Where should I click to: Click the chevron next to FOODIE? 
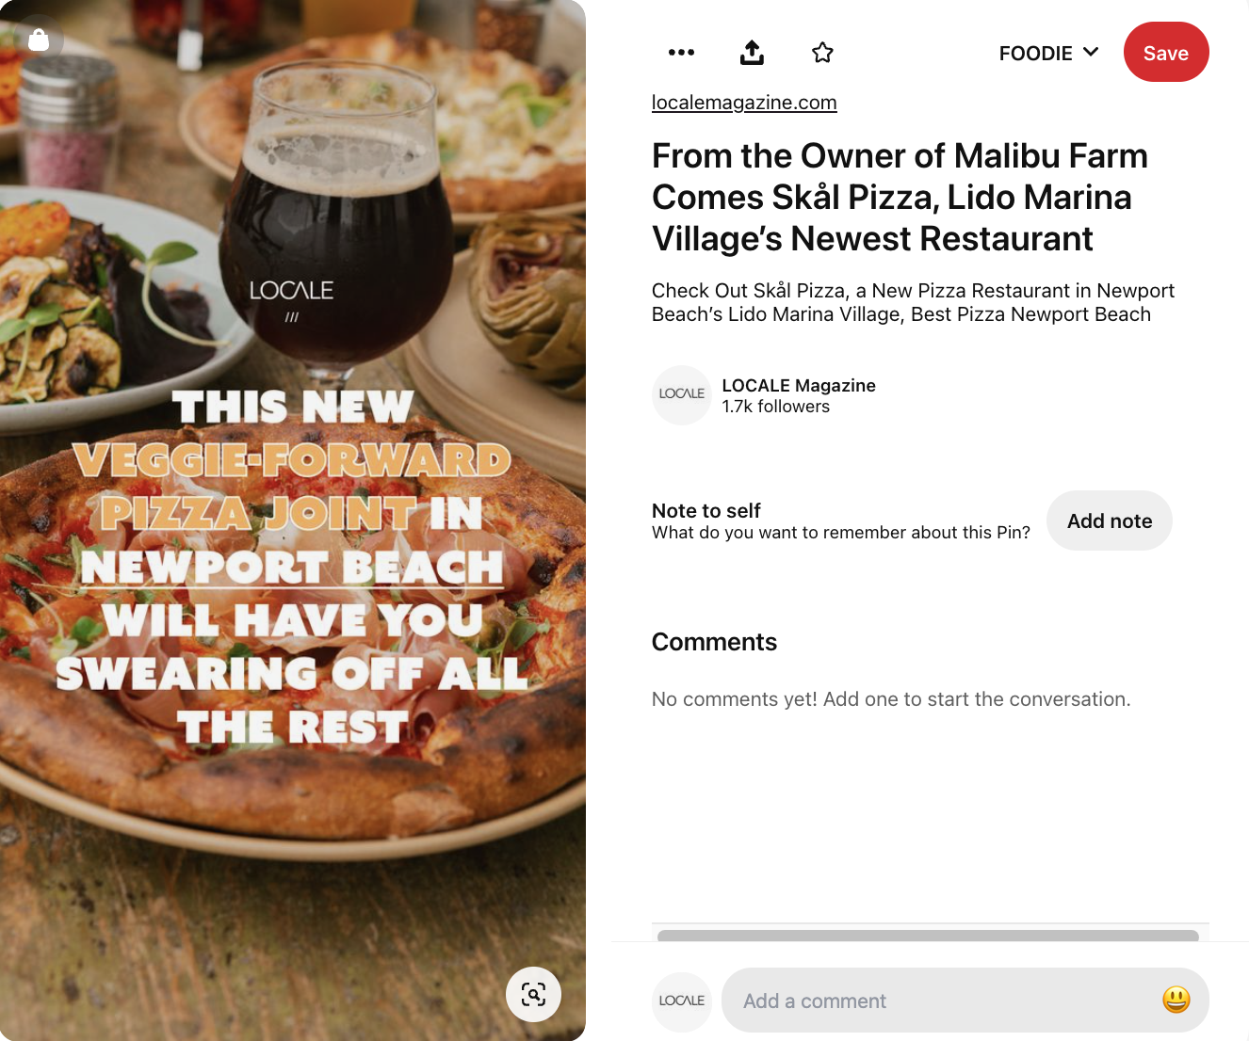tap(1091, 52)
